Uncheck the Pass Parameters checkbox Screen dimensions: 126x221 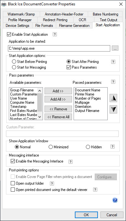click(x=69, y=67)
